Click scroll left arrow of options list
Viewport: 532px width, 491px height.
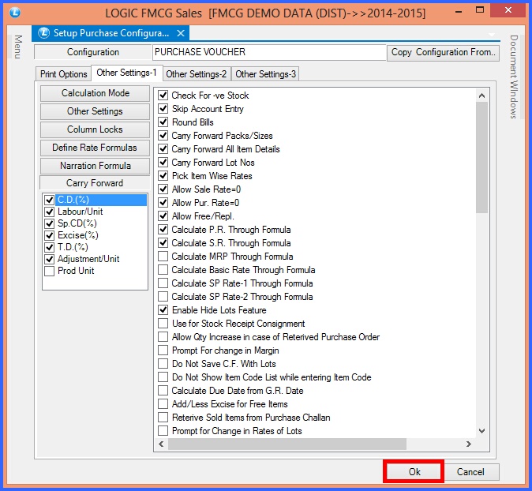pyautogui.click(x=161, y=444)
